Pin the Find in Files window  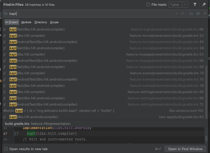point(204,4)
